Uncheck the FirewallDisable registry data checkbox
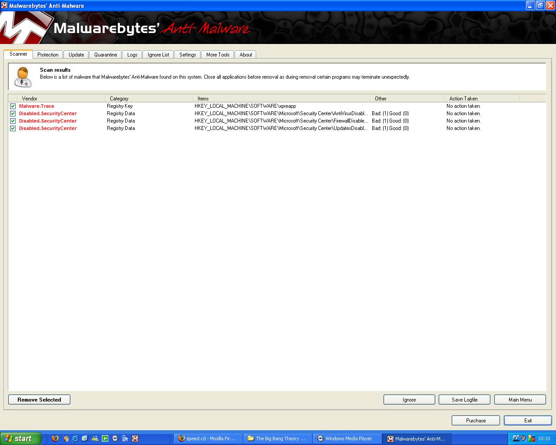This screenshot has height=445, width=556. [13, 121]
